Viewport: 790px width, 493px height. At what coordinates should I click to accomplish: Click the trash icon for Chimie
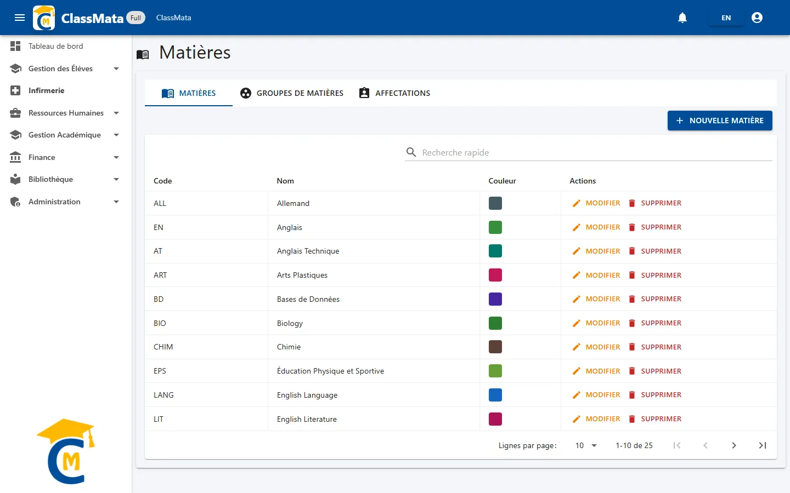click(631, 347)
